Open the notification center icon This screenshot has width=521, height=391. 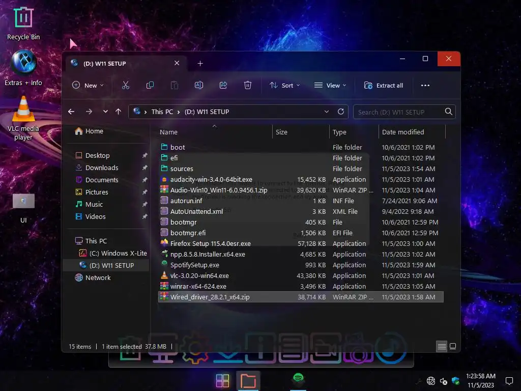[509, 381]
